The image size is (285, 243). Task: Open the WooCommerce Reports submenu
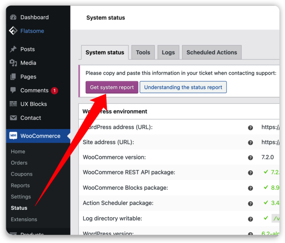point(20,185)
